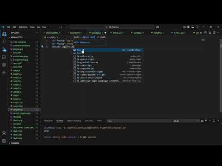Open Explorer Views and More Actions ellipsis
The width and height of the screenshot is (222, 166).
click(x=37, y=33)
